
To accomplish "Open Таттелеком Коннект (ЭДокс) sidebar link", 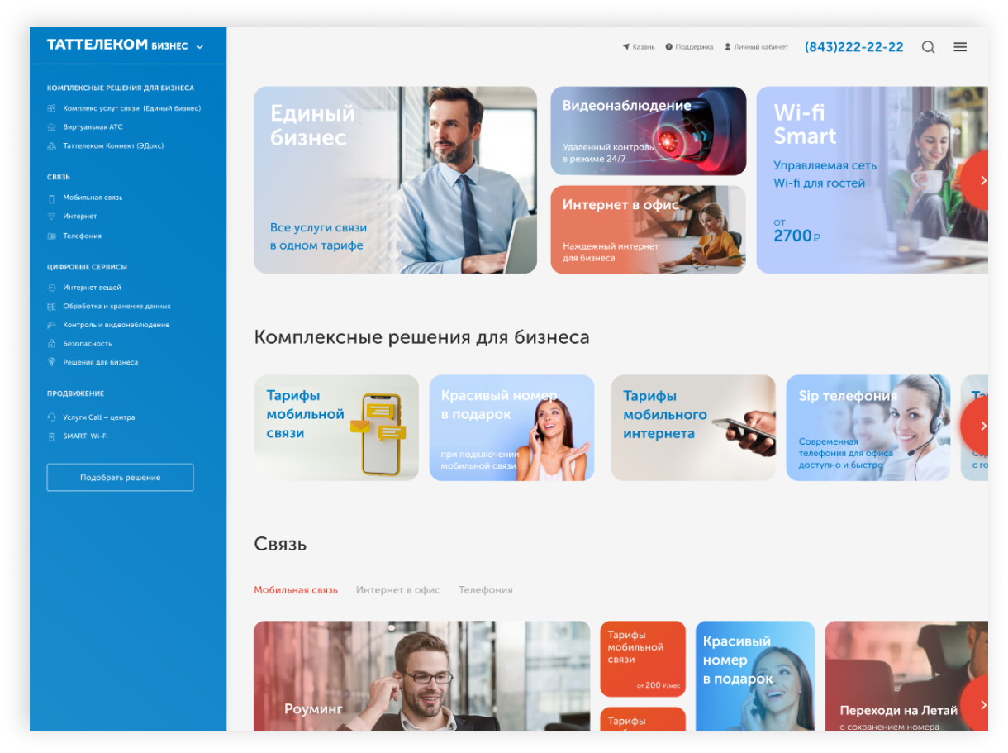I will pos(113,146).
